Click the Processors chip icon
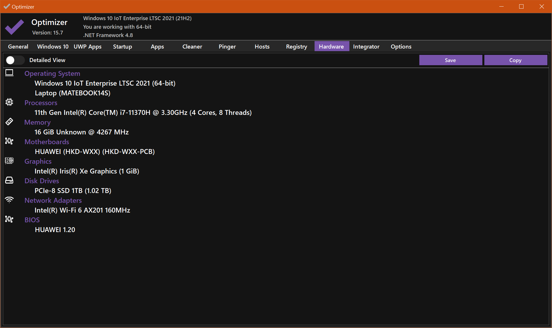Screen dimensions: 552x328 (9, 102)
